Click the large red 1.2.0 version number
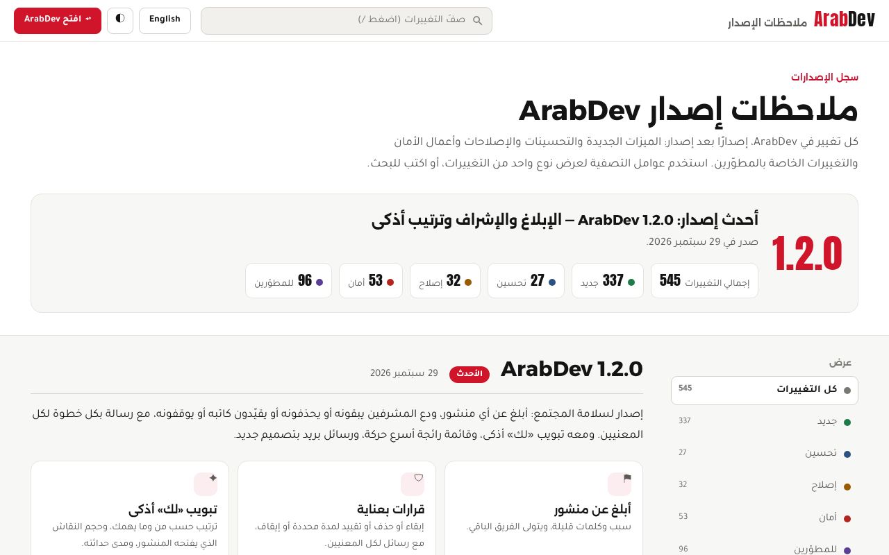The height and width of the screenshot is (555, 889). tap(807, 254)
